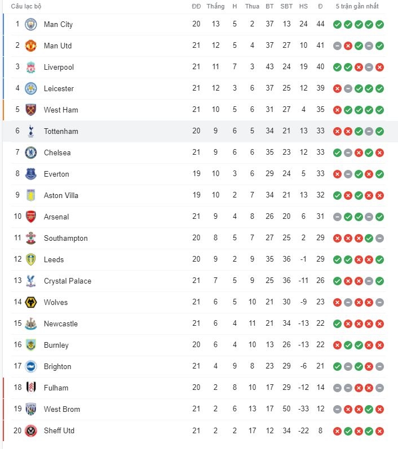Click the Tottenham cockerel crest

click(x=30, y=131)
